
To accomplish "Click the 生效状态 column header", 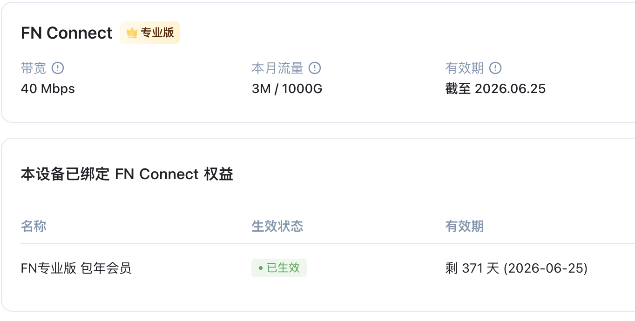I will [x=277, y=227].
